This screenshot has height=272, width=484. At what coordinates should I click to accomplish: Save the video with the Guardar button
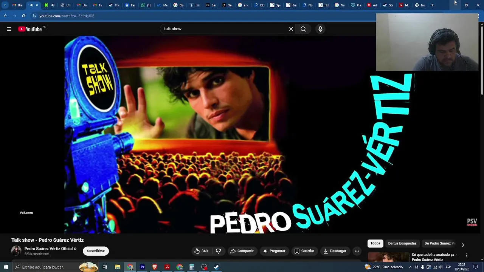304,251
